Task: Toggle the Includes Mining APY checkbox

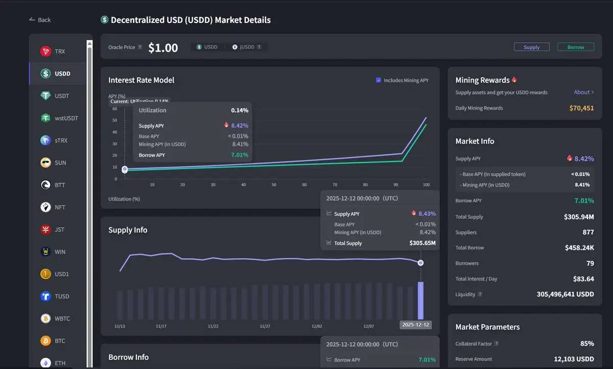Action: [379, 80]
